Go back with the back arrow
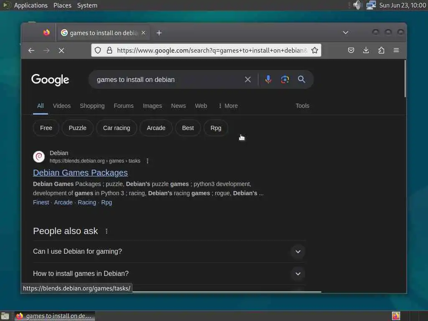 pyautogui.click(x=31, y=51)
